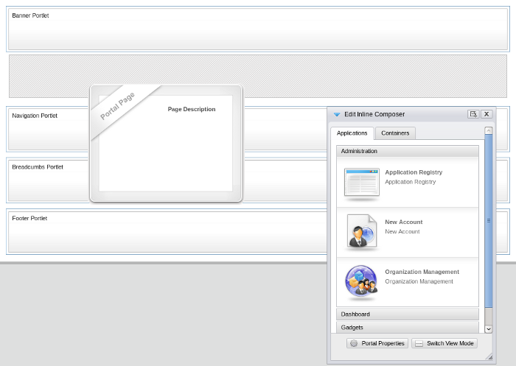This screenshot has height=366, width=516.
Task: Click the Switch View Mode button
Action: [444, 343]
